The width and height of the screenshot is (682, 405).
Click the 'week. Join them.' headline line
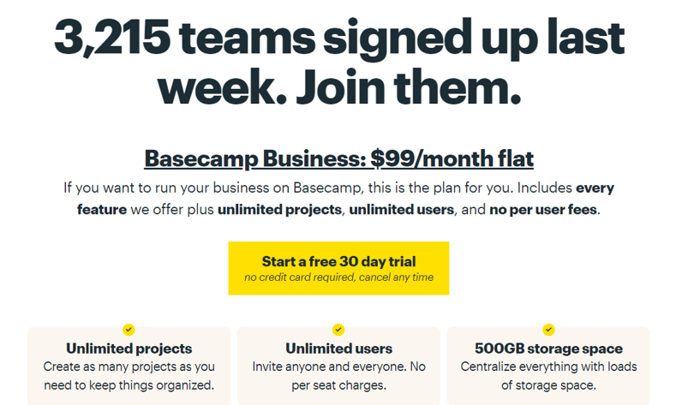pyautogui.click(x=338, y=87)
